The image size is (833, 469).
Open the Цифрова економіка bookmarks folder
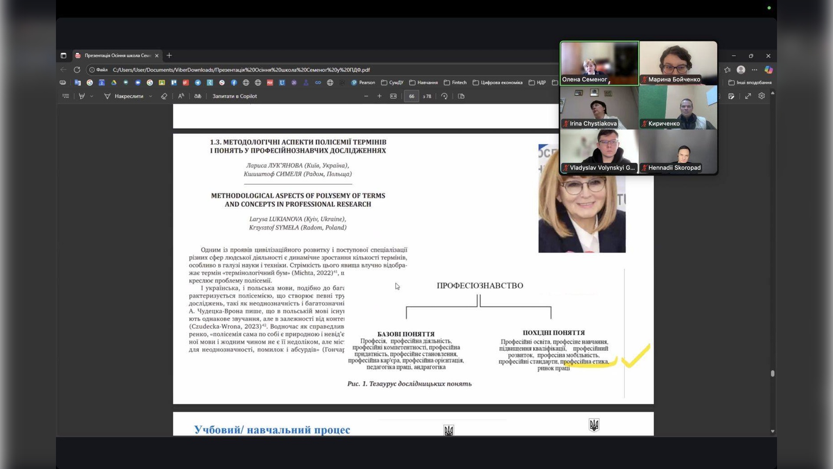coord(498,83)
